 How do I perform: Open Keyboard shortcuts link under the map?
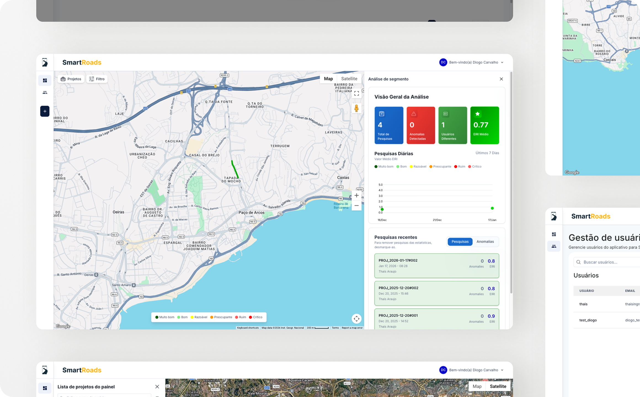(248, 328)
